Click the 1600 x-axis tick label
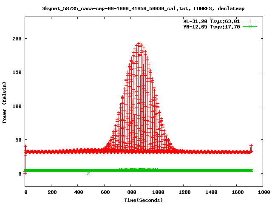Screen dimensions: 272x204 238,192
